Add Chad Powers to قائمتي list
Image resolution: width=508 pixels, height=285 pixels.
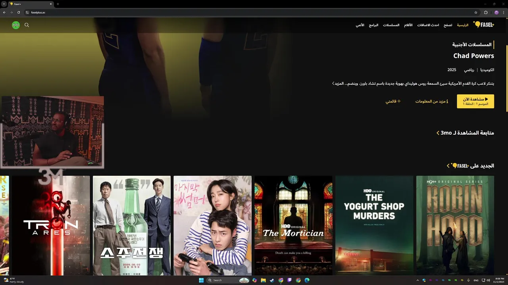coord(393,101)
